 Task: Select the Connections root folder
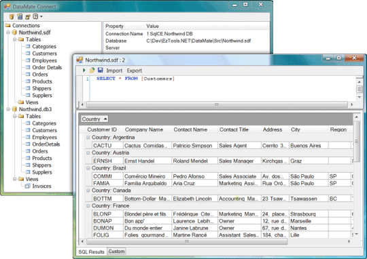pos(22,25)
